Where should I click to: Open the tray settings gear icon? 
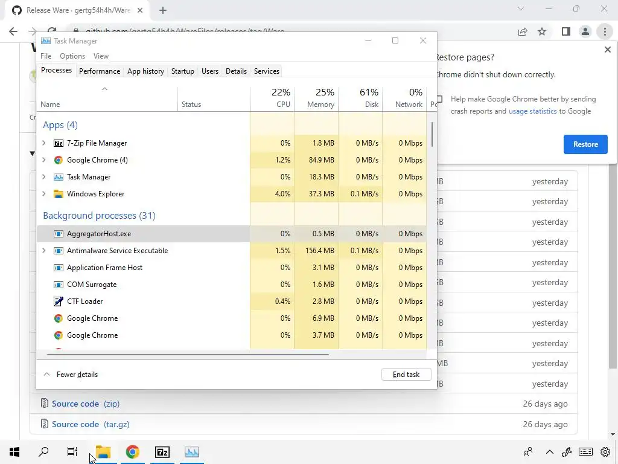click(605, 452)
